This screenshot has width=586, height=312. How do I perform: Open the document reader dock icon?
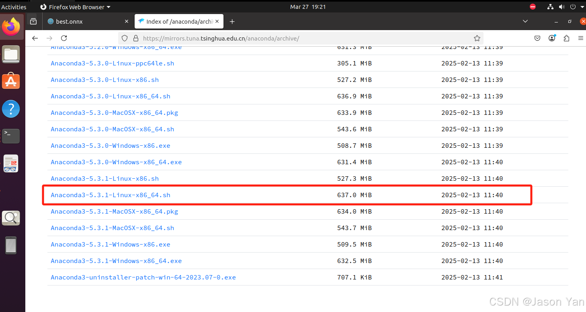11,163
